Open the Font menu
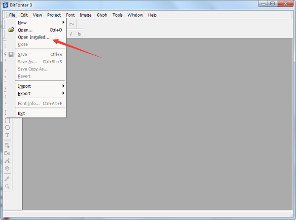The height and width of the screenshot is (220, 296). pos(70,15)
